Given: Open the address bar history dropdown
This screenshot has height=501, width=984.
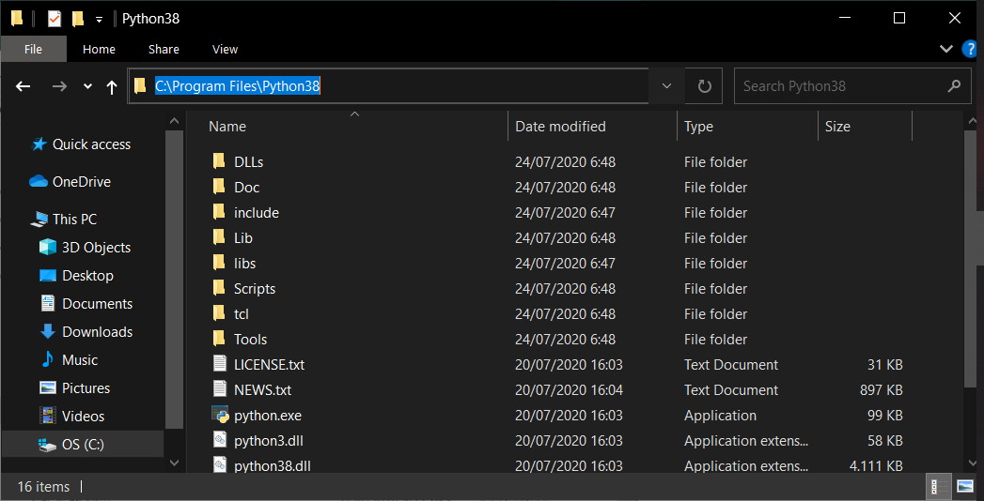Looking at the screenshot, I should click(x=666, y=85).
